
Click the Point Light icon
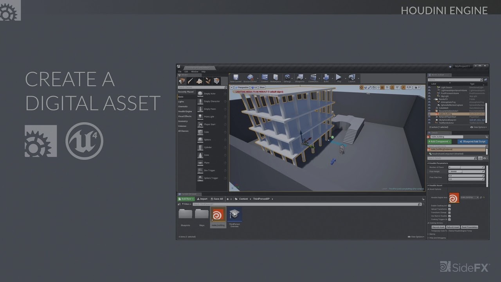[200, 117]
